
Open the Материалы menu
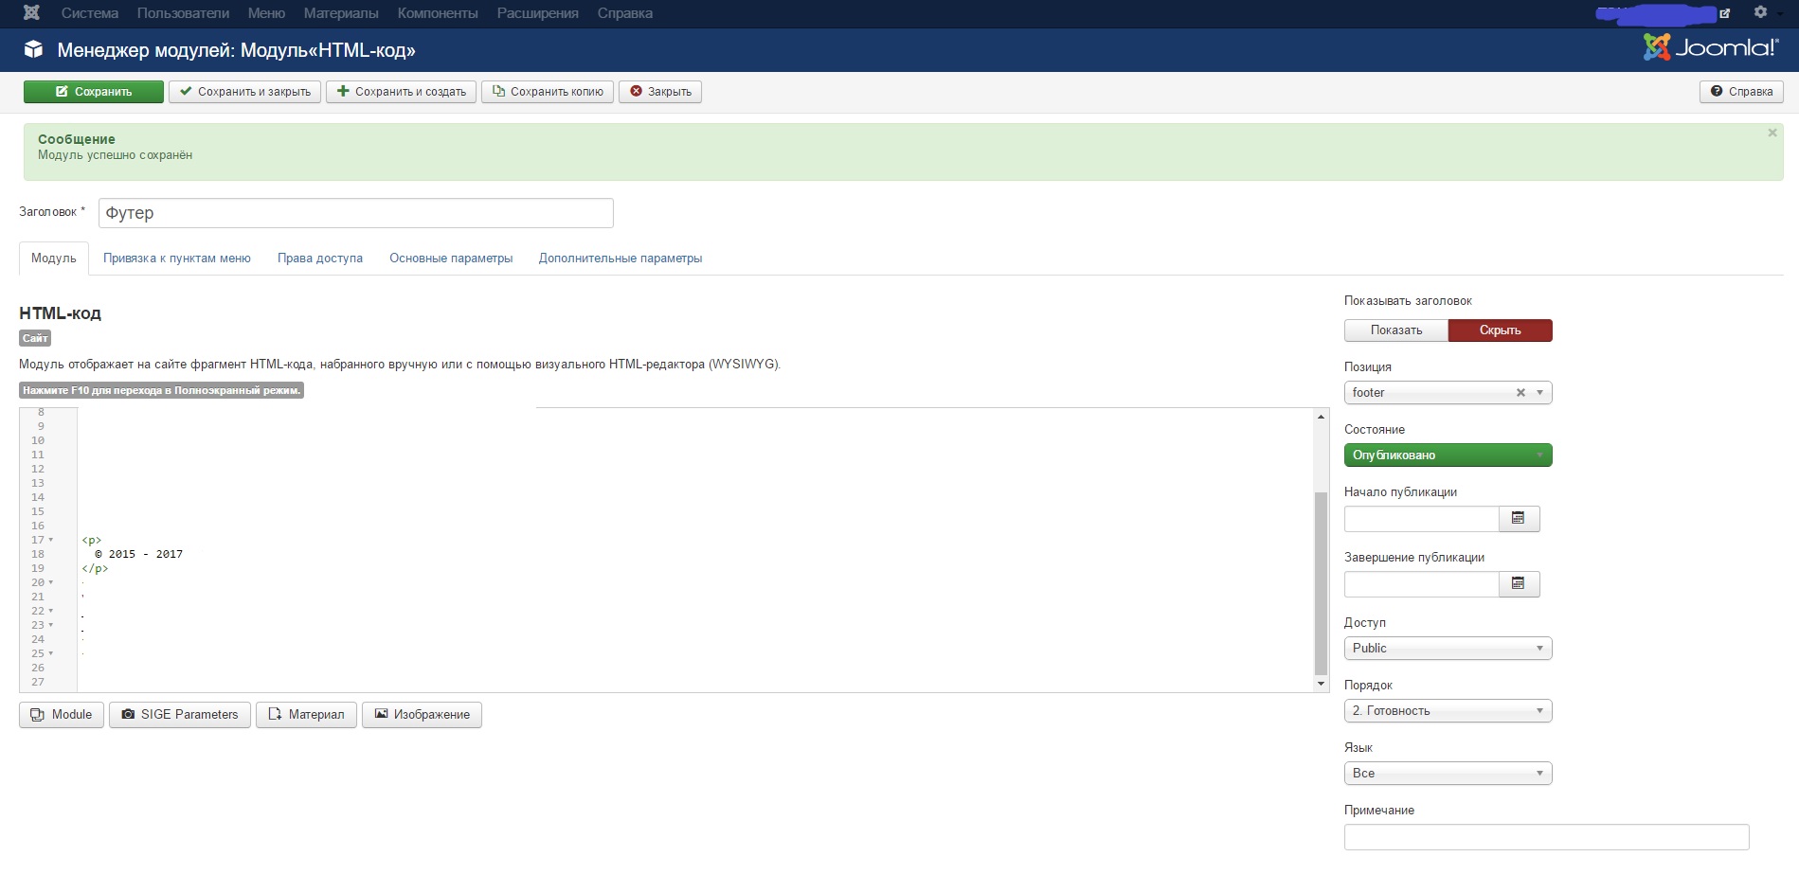tap(341, 13)
